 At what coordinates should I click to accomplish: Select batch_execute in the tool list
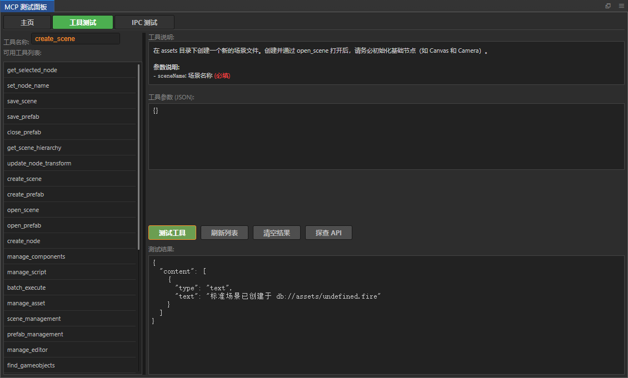tap(69, 288)
